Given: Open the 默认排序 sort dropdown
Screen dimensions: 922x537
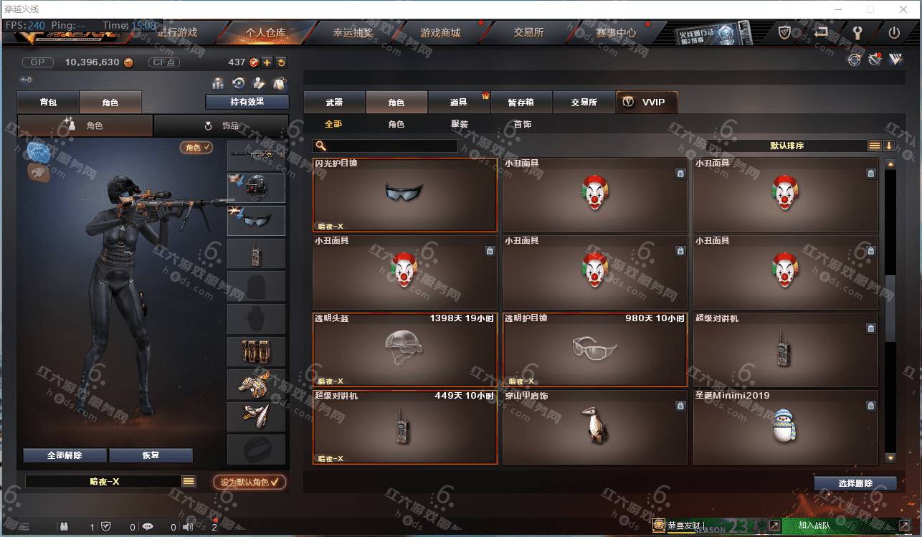Looking at the screenshot, I should 787,146.
